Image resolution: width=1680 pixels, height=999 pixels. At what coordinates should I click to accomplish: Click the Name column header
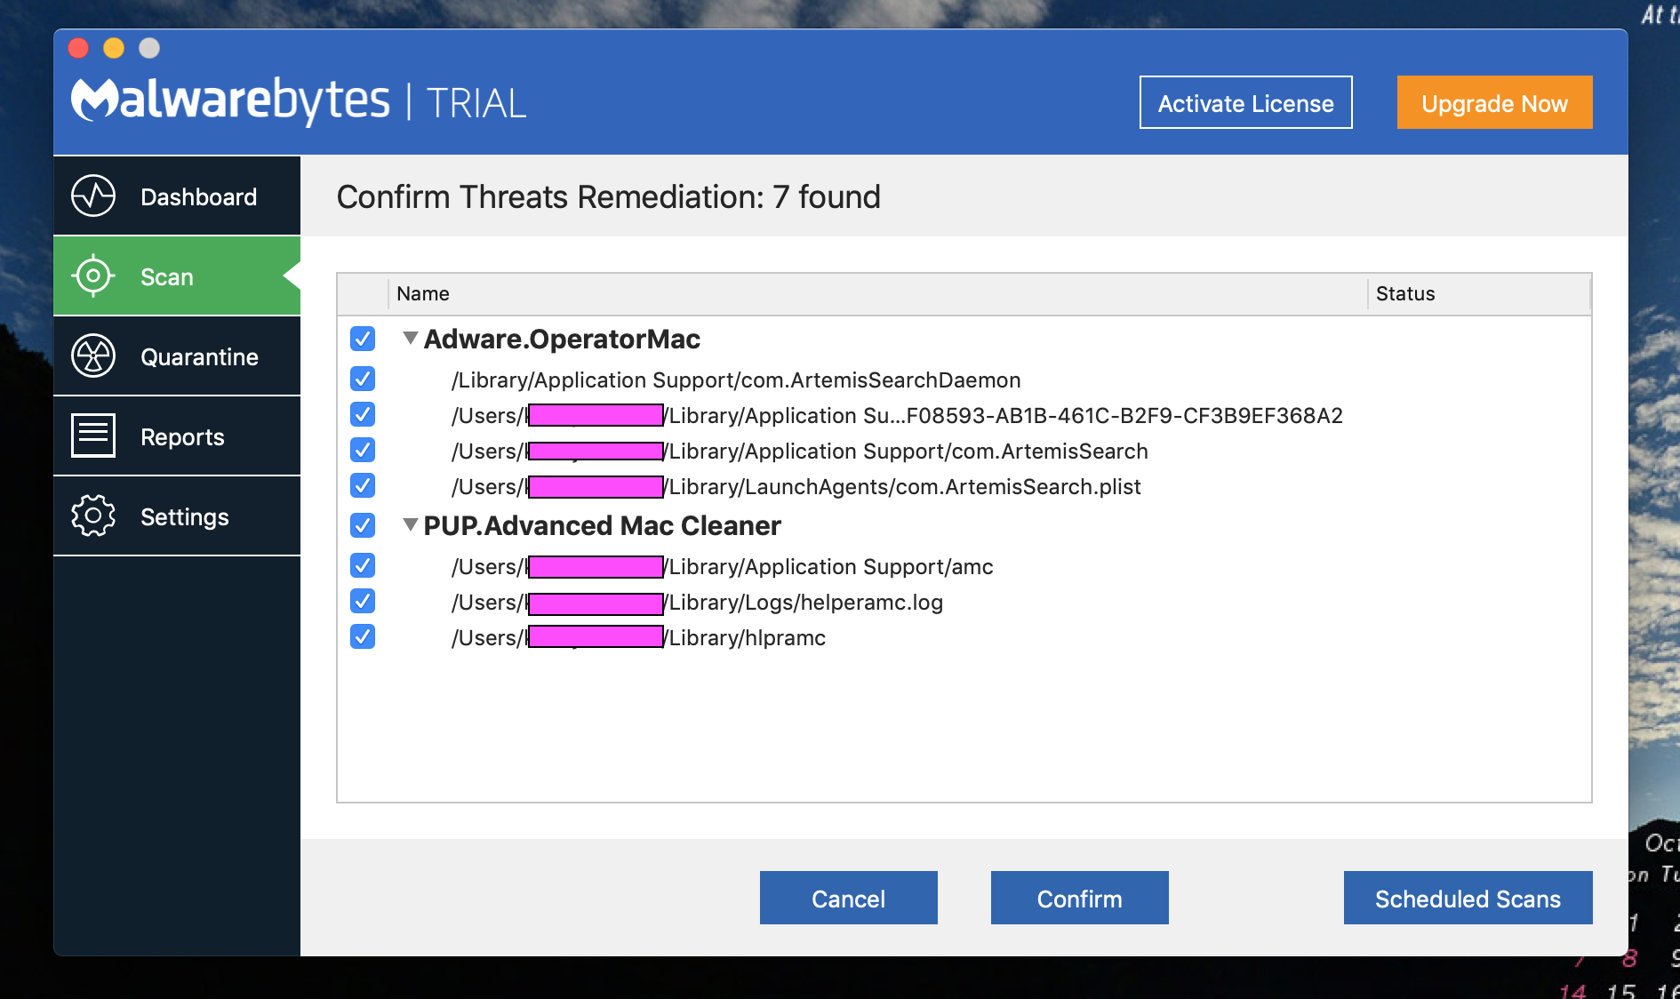click(x=877, y=294)
